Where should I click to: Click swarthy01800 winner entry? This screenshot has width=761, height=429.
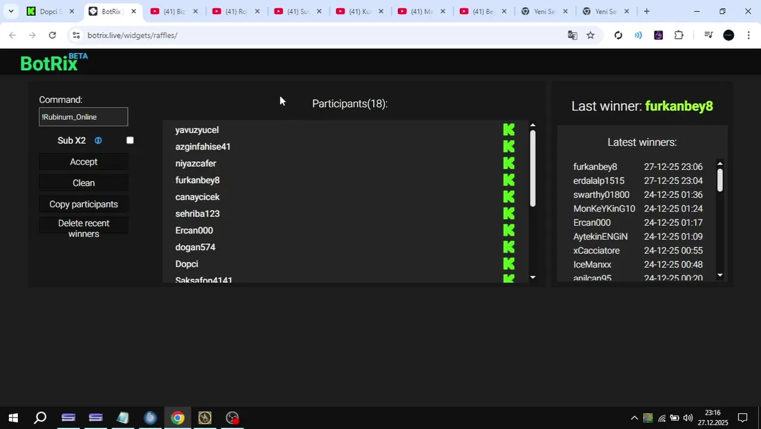(x=601, y=195)
